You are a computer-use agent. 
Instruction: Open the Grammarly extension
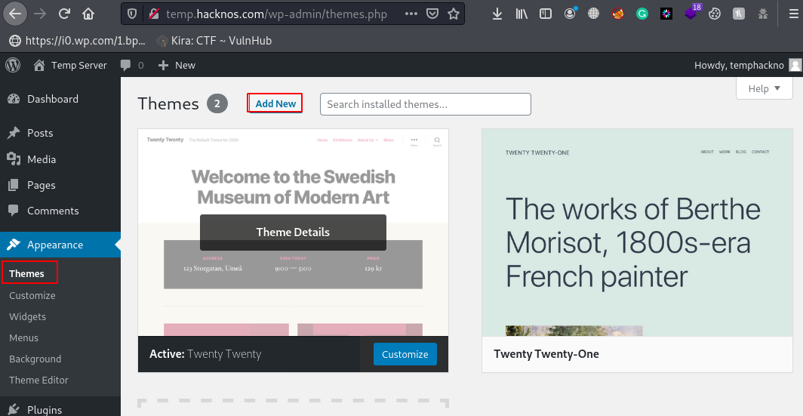coord(641,14)
